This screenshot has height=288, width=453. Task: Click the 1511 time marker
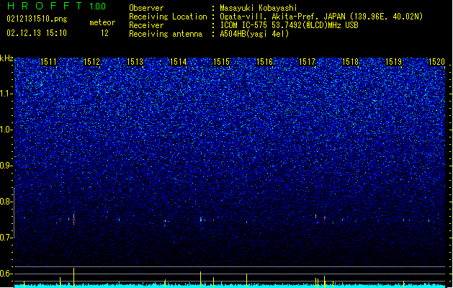pyautogui.click(x=48, y=62)
